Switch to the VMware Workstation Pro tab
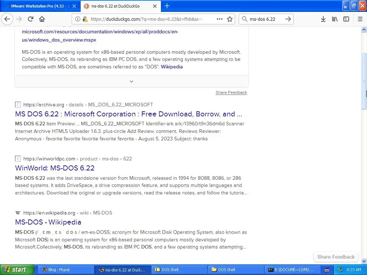Screen dimensions: 367x275 click(x=40, y=6)
